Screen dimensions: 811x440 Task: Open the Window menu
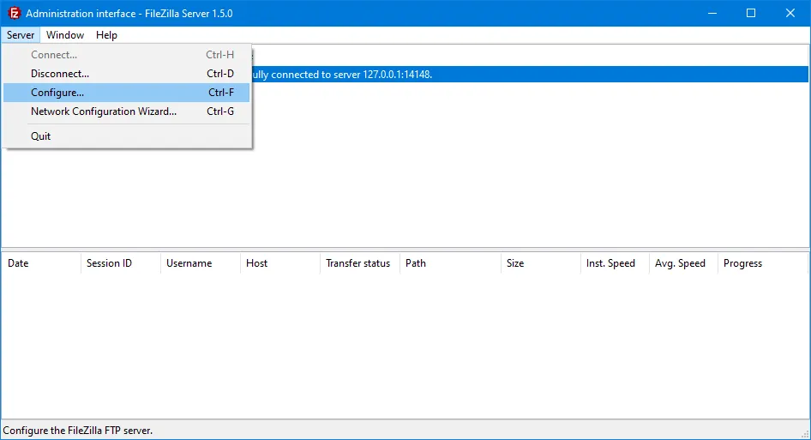(65, 34)
